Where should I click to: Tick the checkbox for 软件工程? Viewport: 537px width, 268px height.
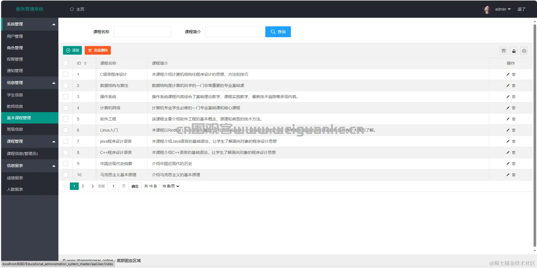[66, 119]
